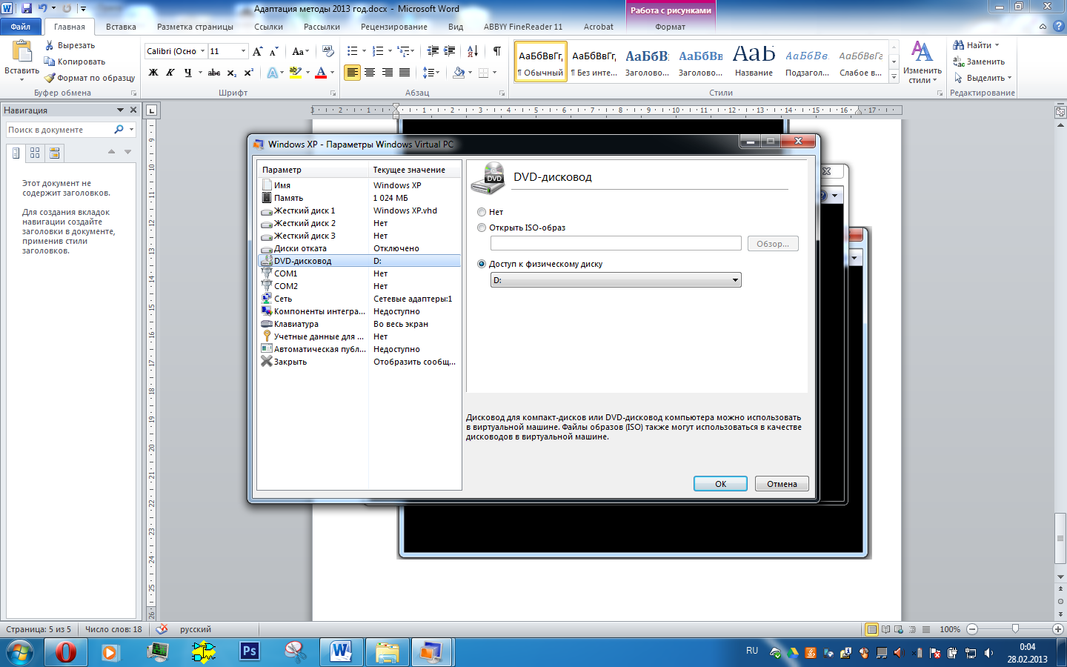The image size is (1067, 667).
Task: Open Navigation pane options dropdown arrow
Action: click(120, 110)
